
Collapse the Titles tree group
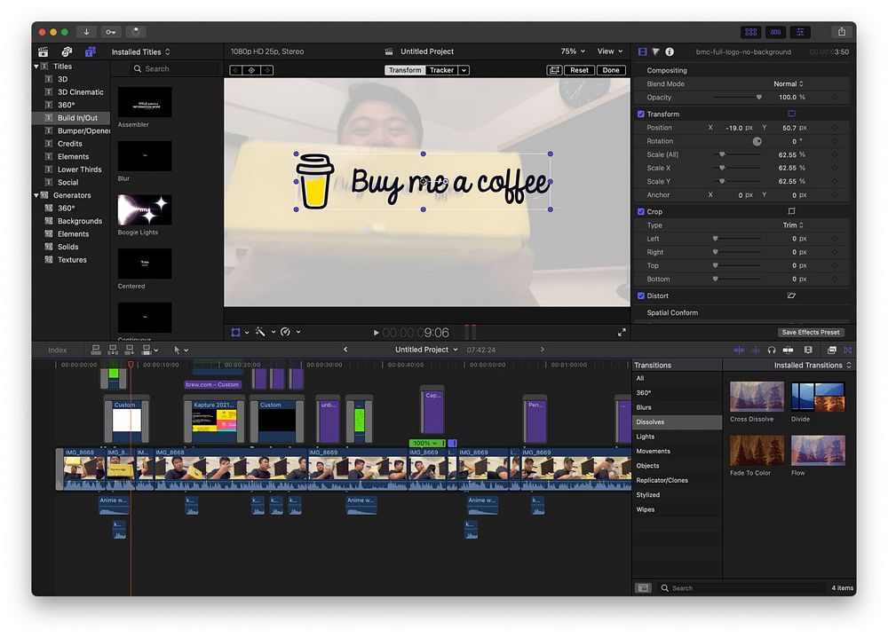37,67
